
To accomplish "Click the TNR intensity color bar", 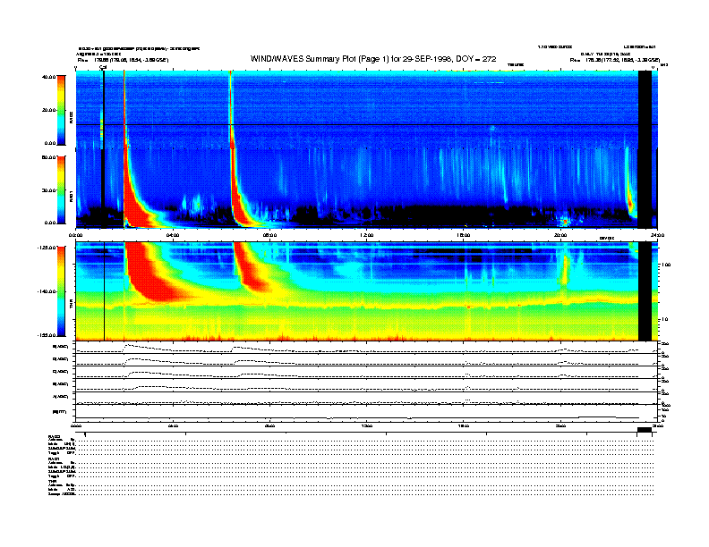I will coord(61,291).
